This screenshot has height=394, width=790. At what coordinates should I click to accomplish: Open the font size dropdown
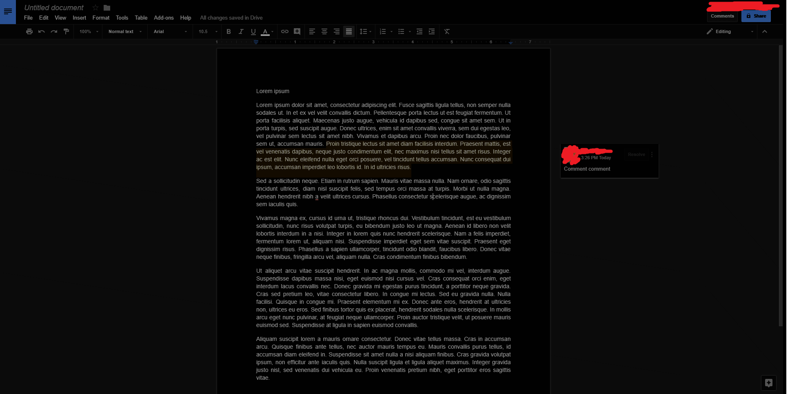tap(208, 31)
